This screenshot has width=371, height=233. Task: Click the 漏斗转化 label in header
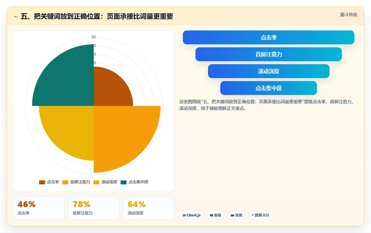[x=349, y=15]
